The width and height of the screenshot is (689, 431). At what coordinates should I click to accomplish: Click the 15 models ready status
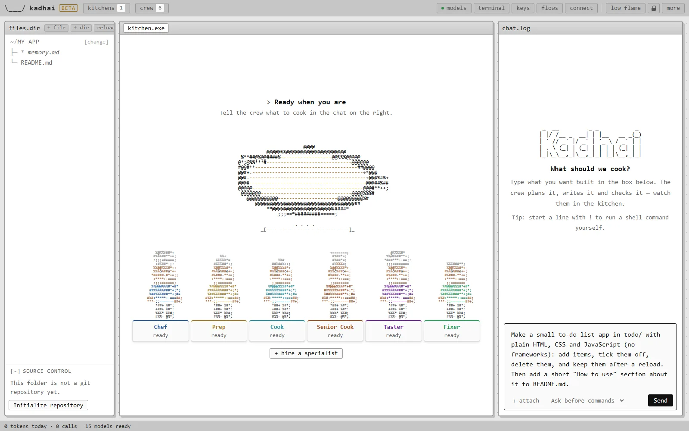[108, 426]
